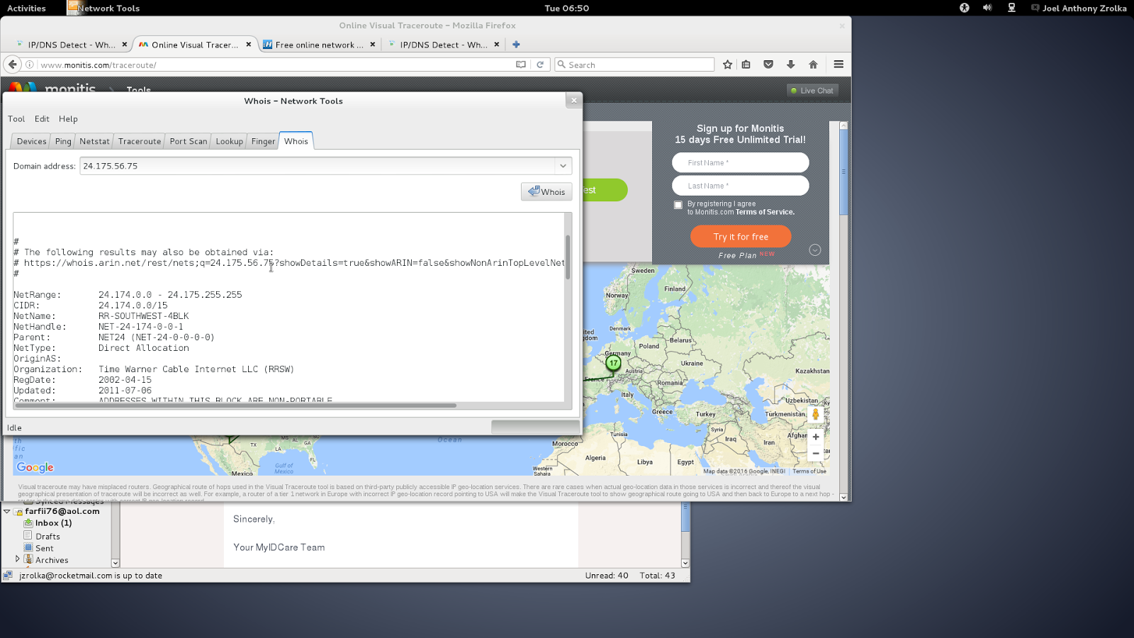
Task: Toggle Reader View icon in address bar
Action: pyautogui.click(x=521, y=65)
